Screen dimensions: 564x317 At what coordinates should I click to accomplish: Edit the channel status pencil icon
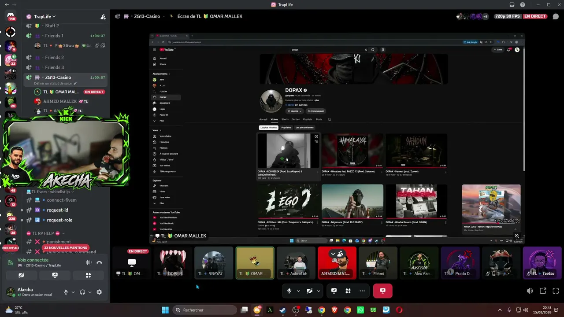click(x=75, y=83)
